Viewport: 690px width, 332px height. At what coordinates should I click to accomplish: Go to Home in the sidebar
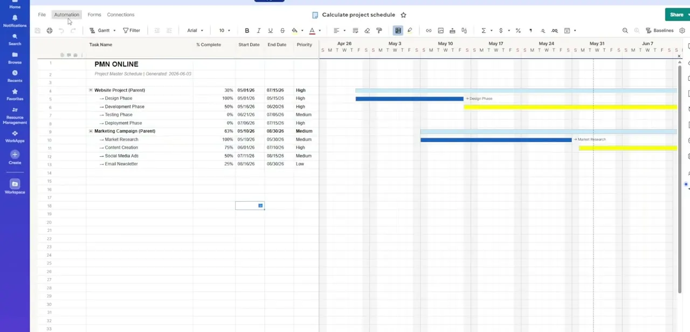[15, 4]
